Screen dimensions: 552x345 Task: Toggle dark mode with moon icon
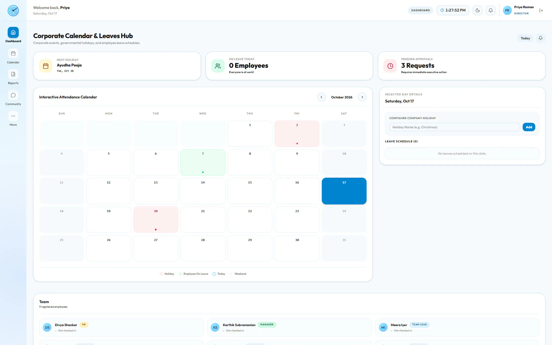pos(477,10)
